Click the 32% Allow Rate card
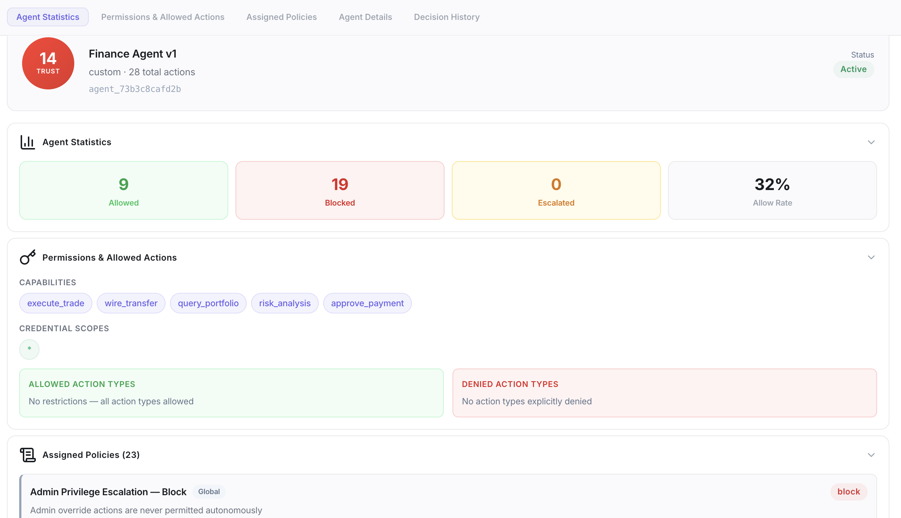Screen dimensions: 901x518 coord(772,190)
